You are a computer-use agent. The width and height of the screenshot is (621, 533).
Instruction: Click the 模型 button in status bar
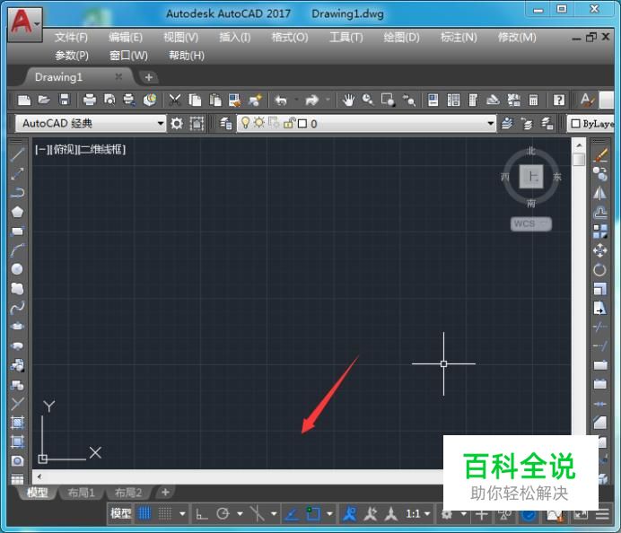click(120, 514)
